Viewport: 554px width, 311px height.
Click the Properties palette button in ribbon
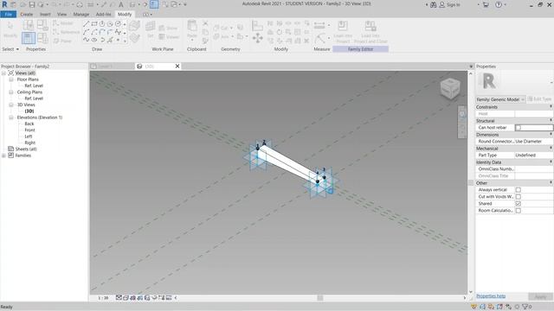coord(29,38)
